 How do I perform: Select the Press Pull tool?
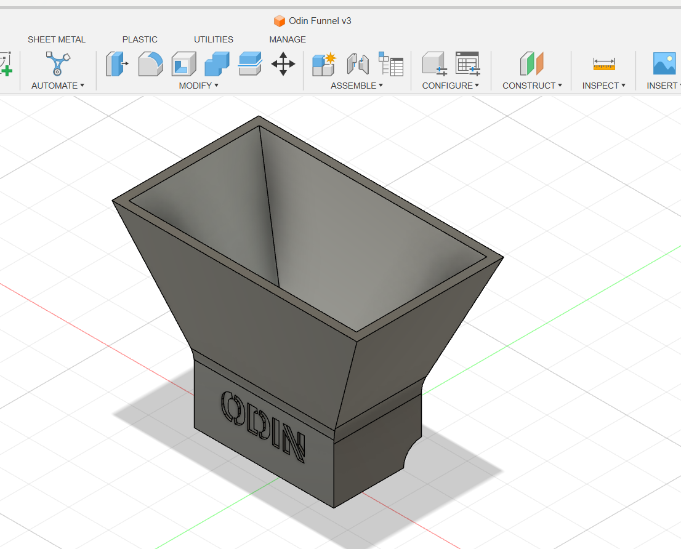pyautogui.click(x=117, y=64)
